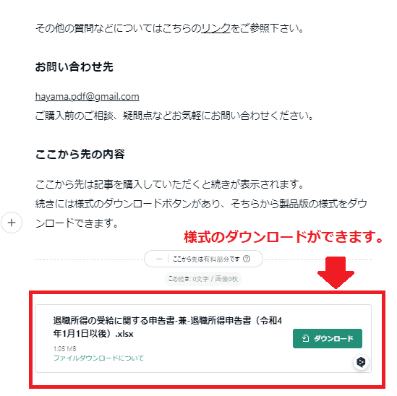This screenshot has width=397, height=396.
Task: Place cursor in ご購入前のご相談 paragraph
Action: pos(174,116)
